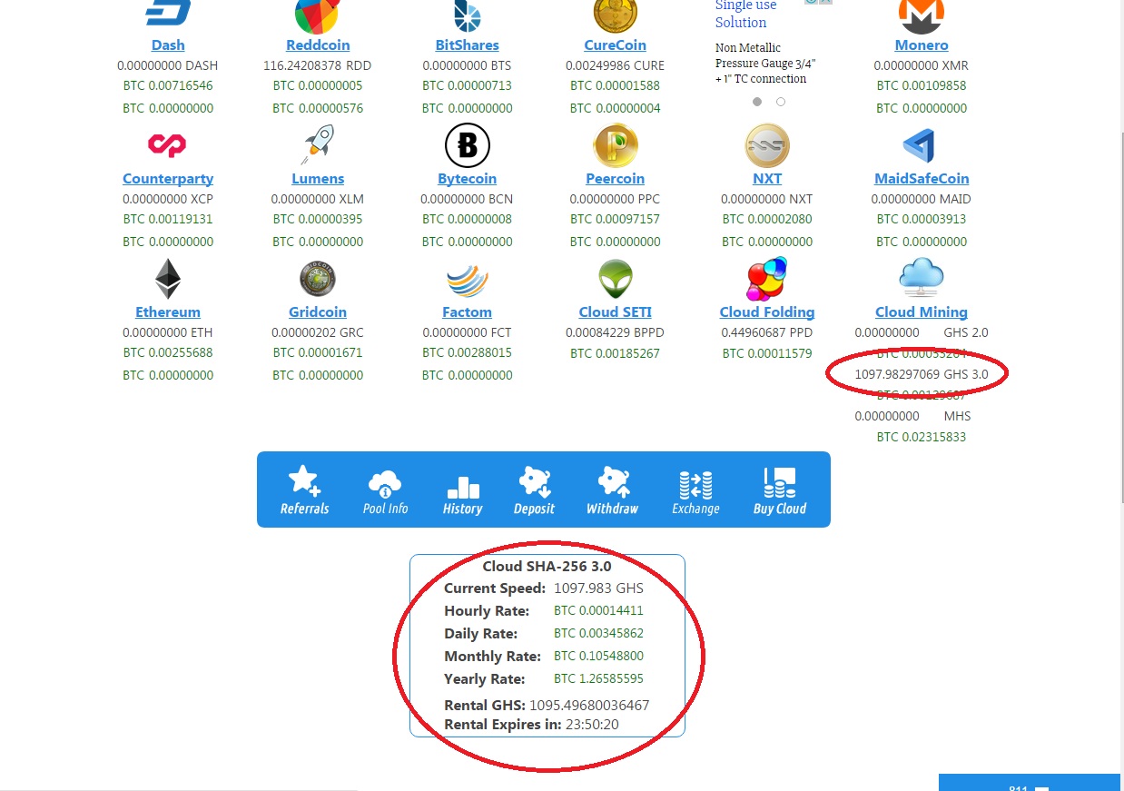Click the MaidSafeCoin logo
The image size is (1124, 791).
click(919, 145)
